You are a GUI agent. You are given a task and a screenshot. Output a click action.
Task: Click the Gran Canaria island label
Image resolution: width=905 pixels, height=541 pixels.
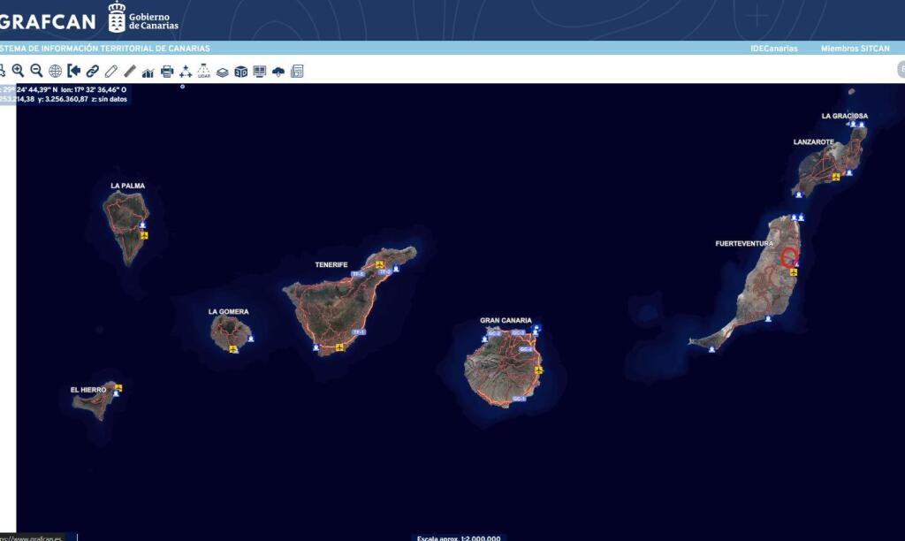pos(506,320)
